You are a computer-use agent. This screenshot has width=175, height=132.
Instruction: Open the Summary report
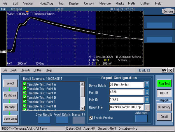click(x=164, y=107)
